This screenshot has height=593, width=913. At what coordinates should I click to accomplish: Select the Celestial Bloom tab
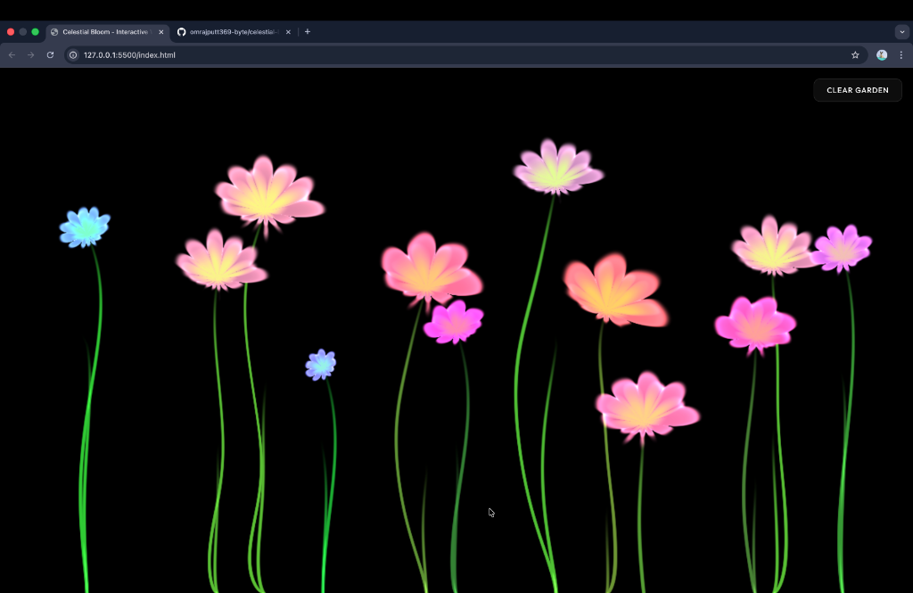[x=103, y=31]
